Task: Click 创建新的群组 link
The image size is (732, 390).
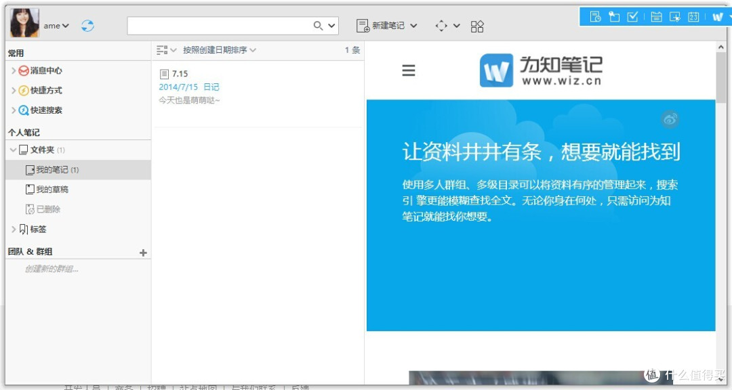Action: pyautogui.click(x=52, y=269)
